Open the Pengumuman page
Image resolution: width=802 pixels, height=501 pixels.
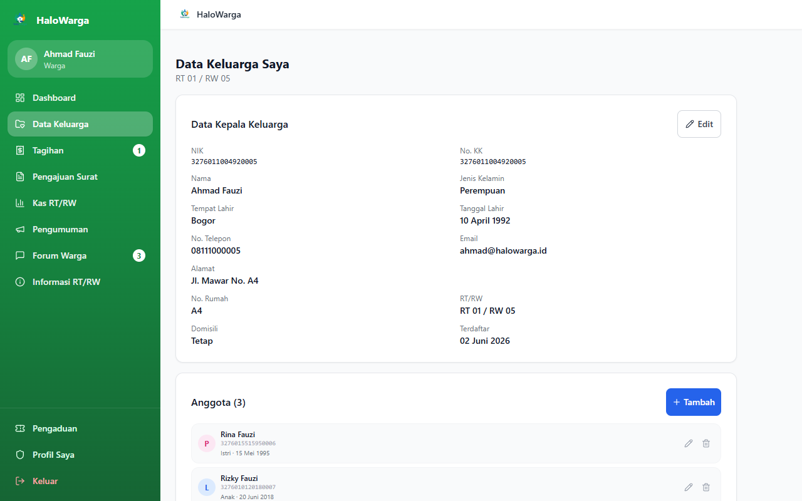point(80,229)
